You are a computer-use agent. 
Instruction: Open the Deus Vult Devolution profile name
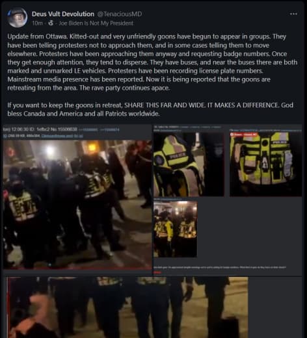tap(63, 14)
